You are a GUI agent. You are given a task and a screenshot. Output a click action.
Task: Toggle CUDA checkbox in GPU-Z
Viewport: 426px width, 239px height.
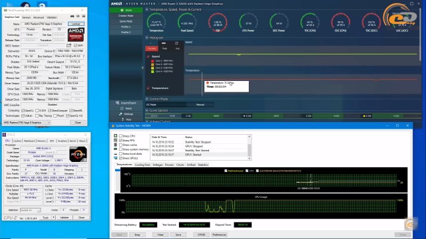(x=37, y=111)
